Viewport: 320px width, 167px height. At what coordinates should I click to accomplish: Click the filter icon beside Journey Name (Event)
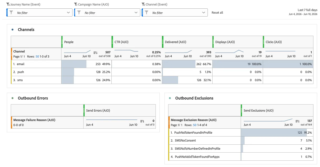[x=8, y=4]
